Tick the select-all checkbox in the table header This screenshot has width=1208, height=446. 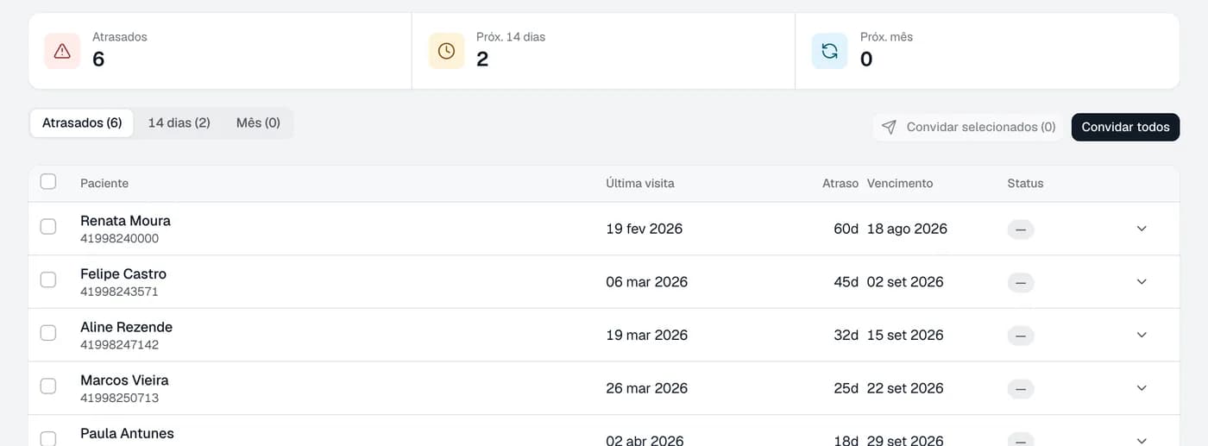48,181
